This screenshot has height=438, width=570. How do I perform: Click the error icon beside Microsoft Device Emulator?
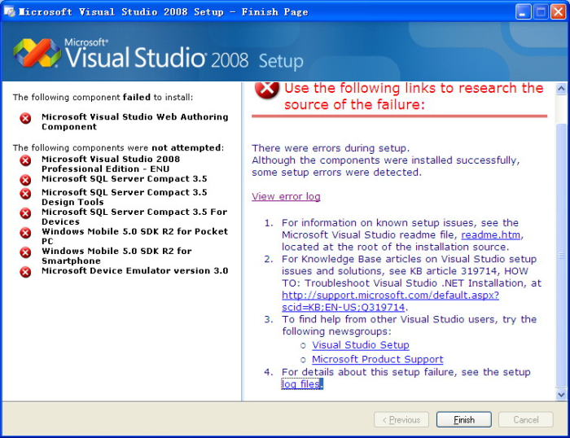pos(25,271)
